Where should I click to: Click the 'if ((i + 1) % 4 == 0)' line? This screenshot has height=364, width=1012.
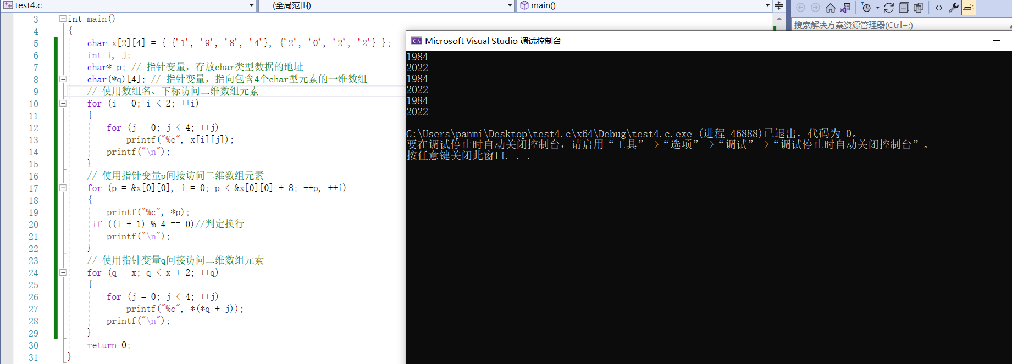[143, 224]
